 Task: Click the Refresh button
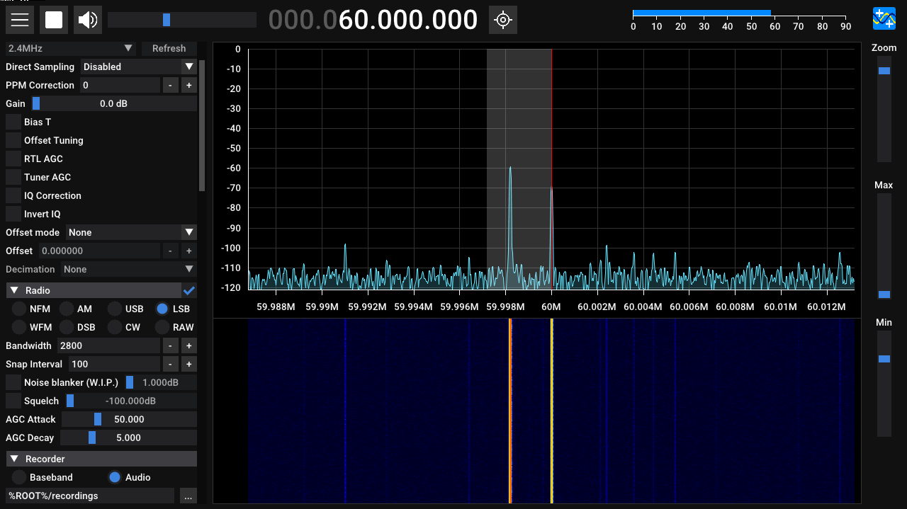coord(169,48)
